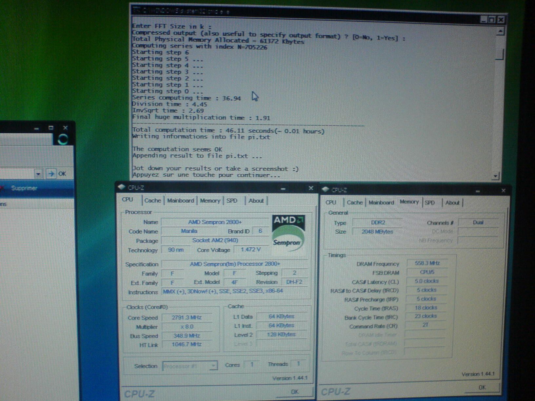
Task: Click the Bank Cycle Time value 23 clocks
Action: coord(426,316)
